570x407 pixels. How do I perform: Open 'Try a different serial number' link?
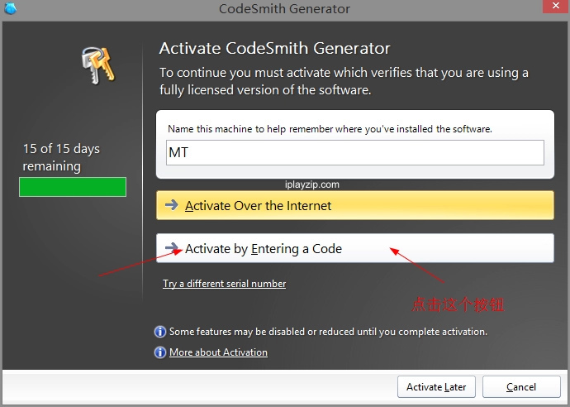tap(225, 284)
